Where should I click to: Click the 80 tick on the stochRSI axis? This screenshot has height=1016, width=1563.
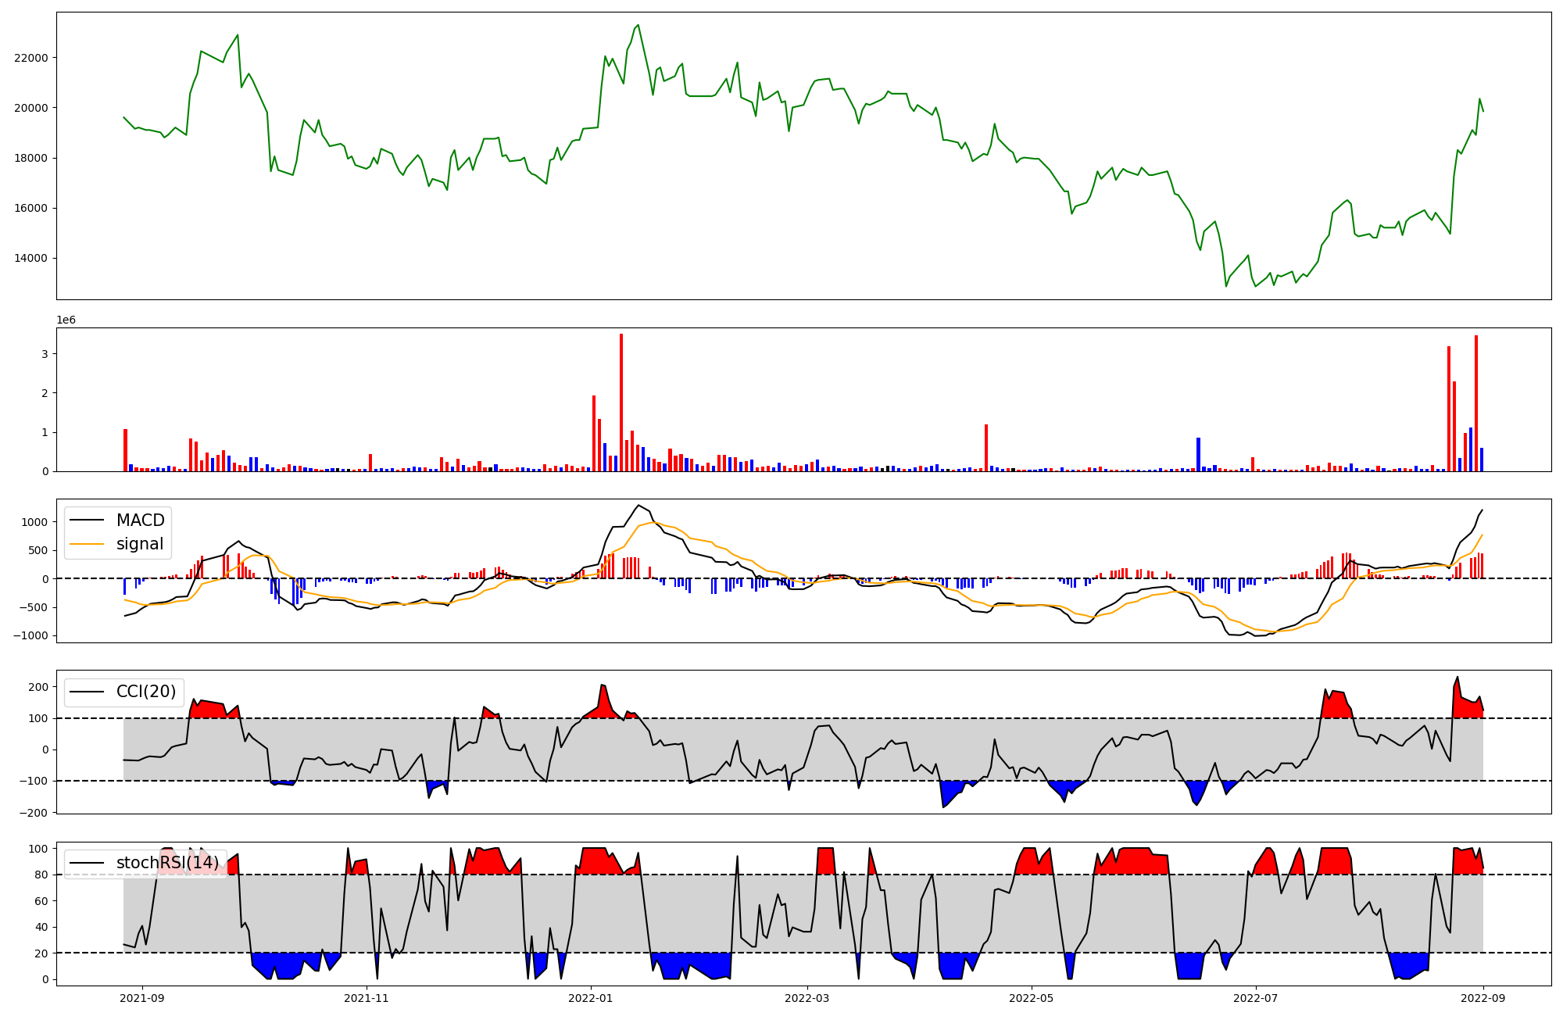[x=41, y=875]
